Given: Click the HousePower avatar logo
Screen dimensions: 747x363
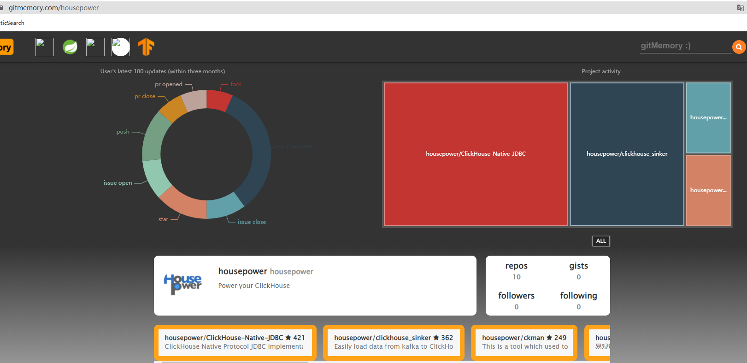Looking at the screenshot, I should tap(183, 284).
